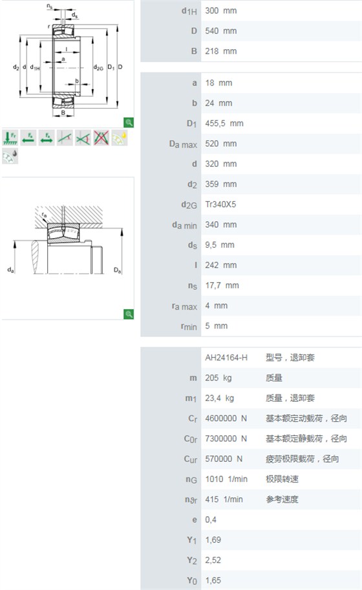
Task: Select the limiting speed 1010 1/min
Action: (x=226, y=479)
